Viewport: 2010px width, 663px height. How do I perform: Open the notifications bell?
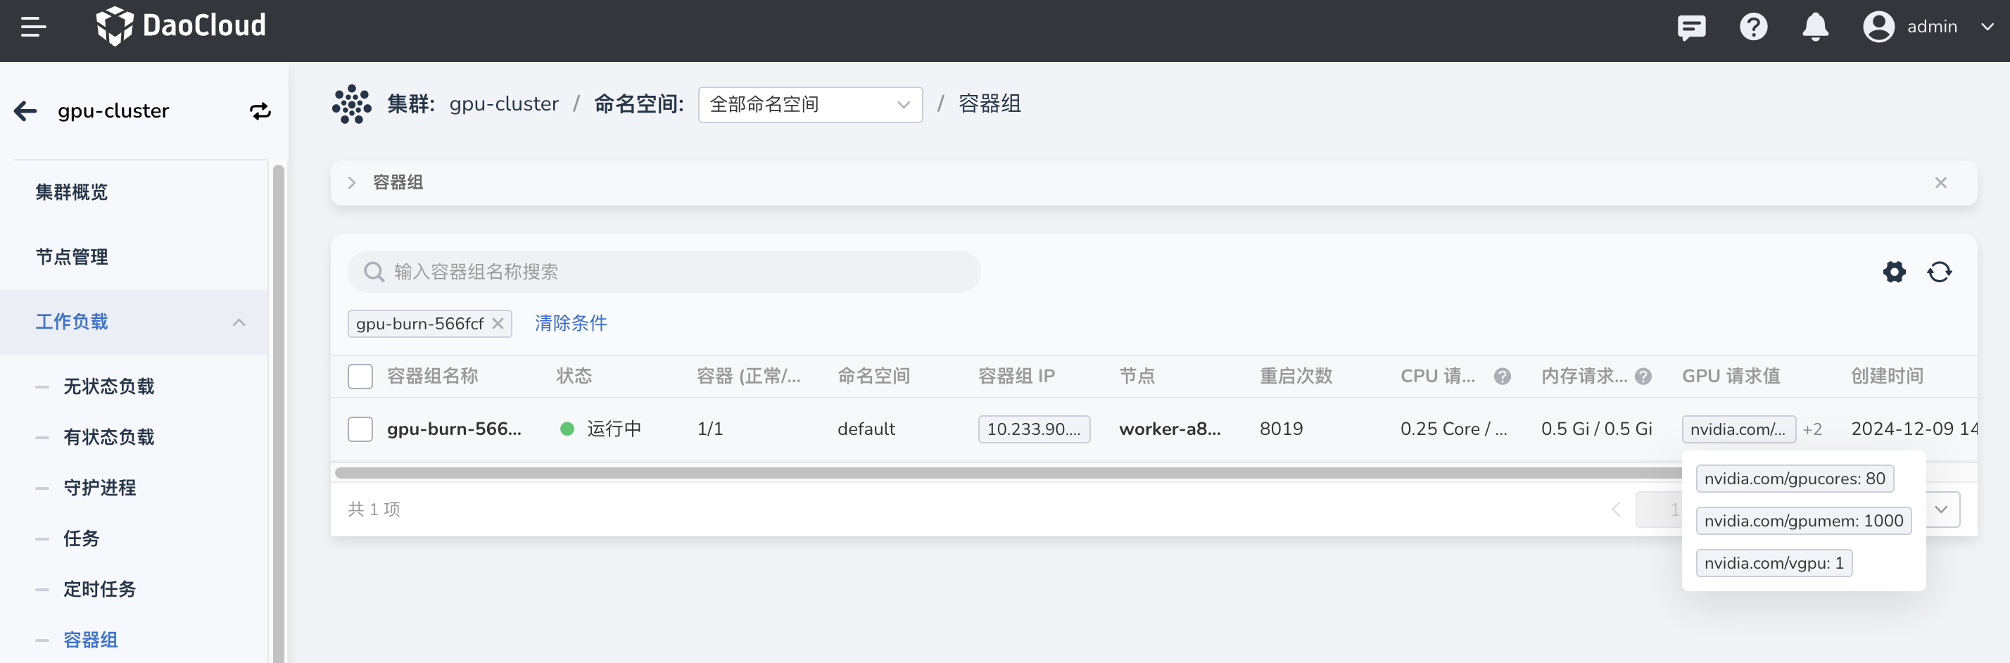(x=1815, y=27)
